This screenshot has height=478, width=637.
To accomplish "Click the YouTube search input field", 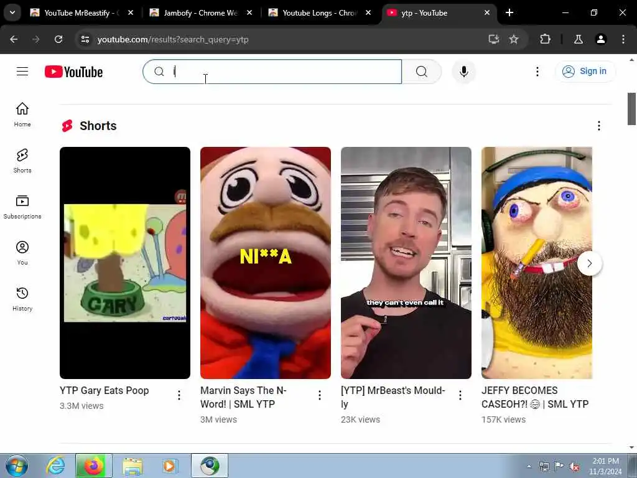I will point(272,72).
